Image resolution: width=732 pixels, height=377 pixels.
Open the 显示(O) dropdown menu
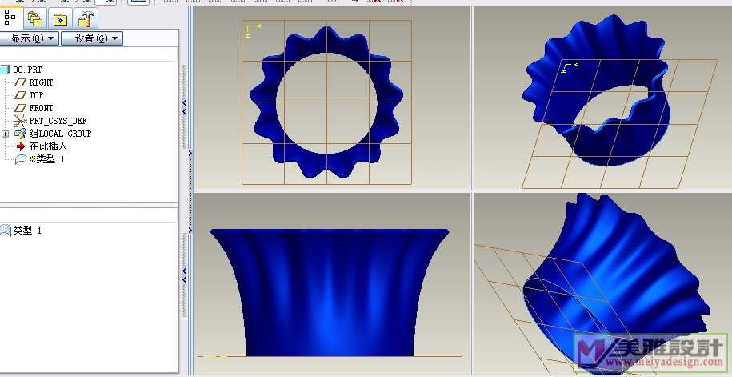[29, 38]
